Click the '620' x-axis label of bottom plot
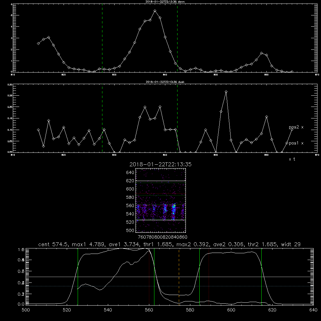Screen dimensions: 321x321 272,310
